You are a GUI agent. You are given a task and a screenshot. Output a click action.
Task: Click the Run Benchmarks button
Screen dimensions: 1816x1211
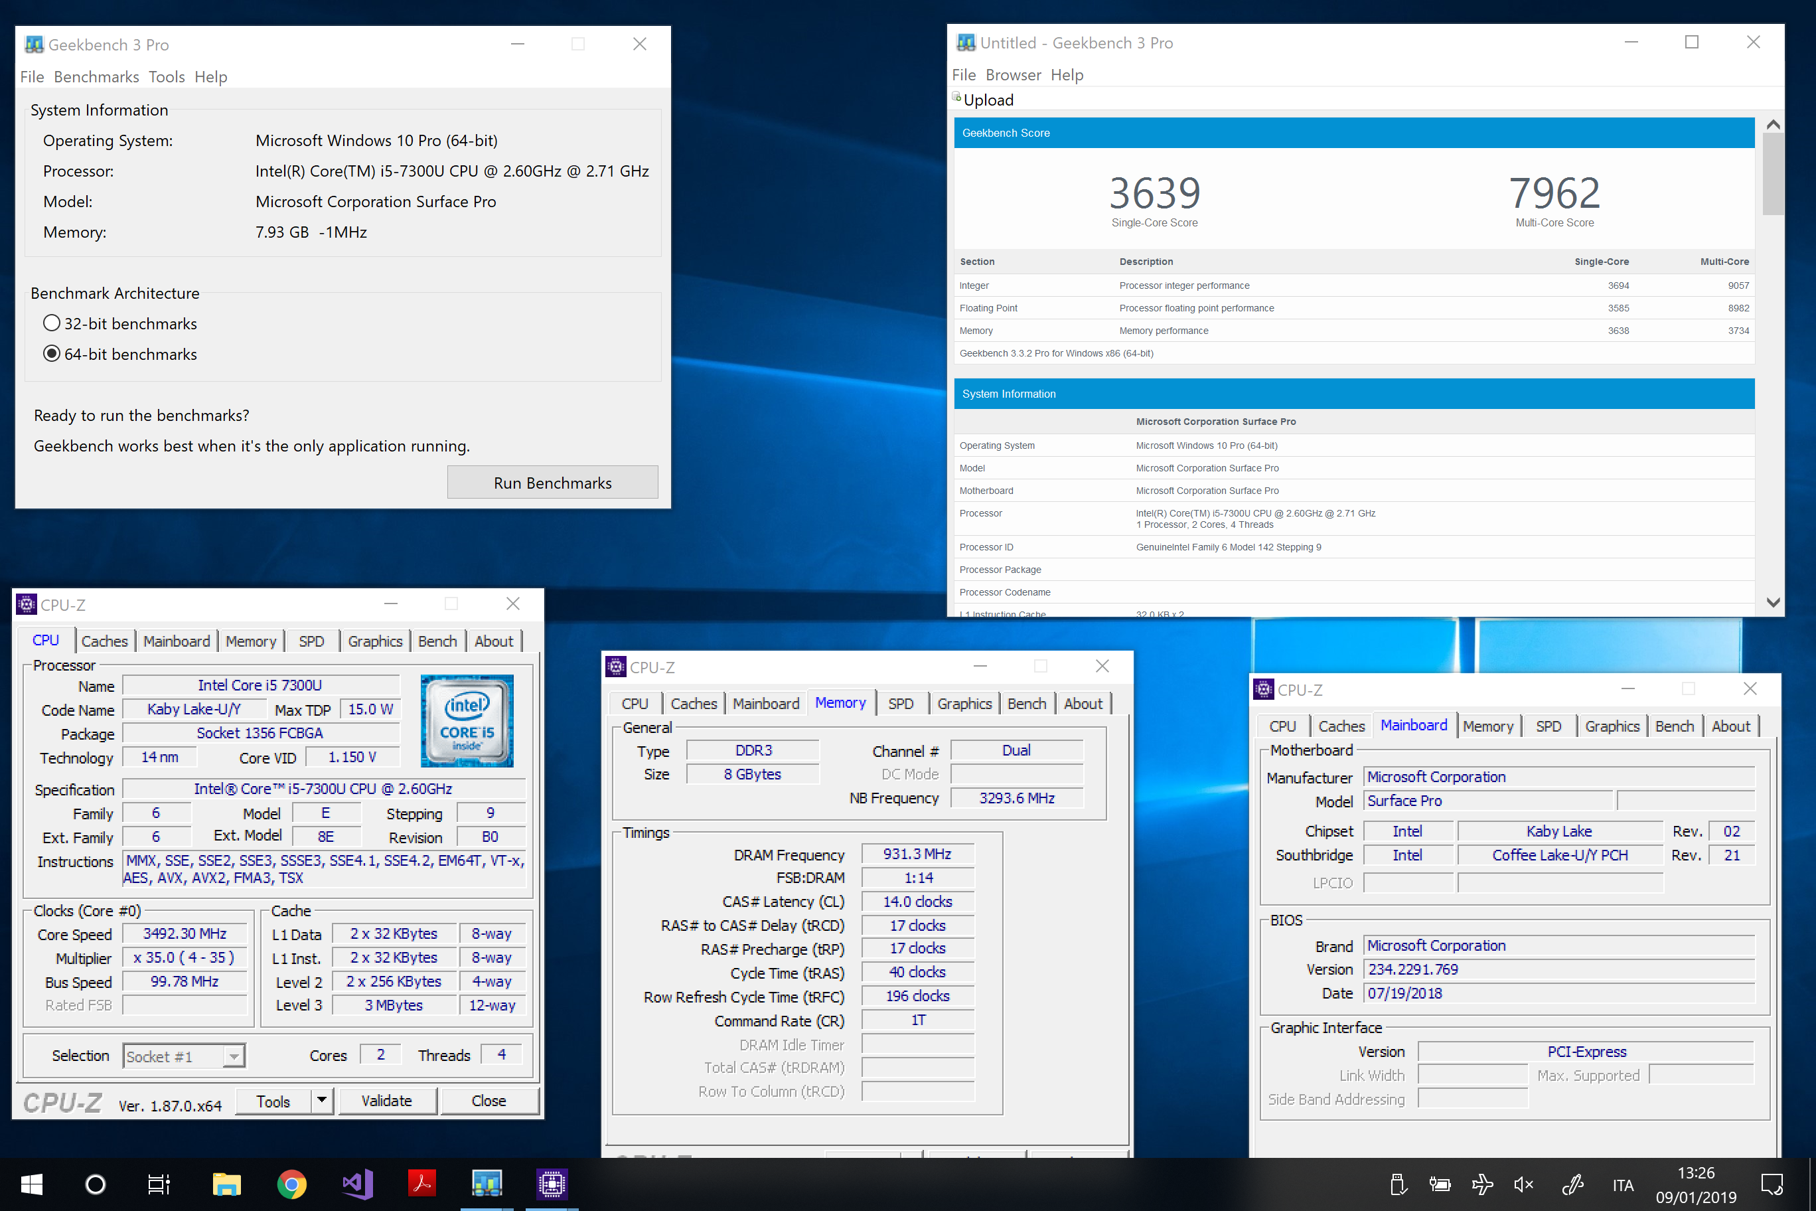click(x=553, y=482)
